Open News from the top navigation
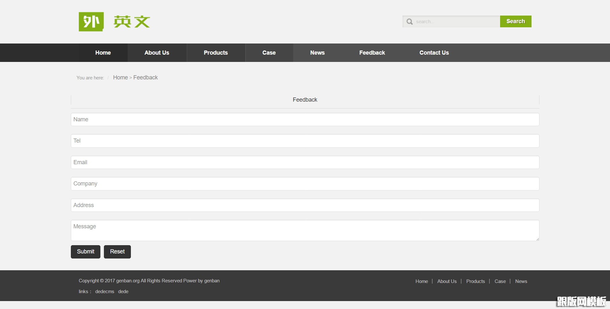This screenshot has width=610, height=309. click(317, 53)
